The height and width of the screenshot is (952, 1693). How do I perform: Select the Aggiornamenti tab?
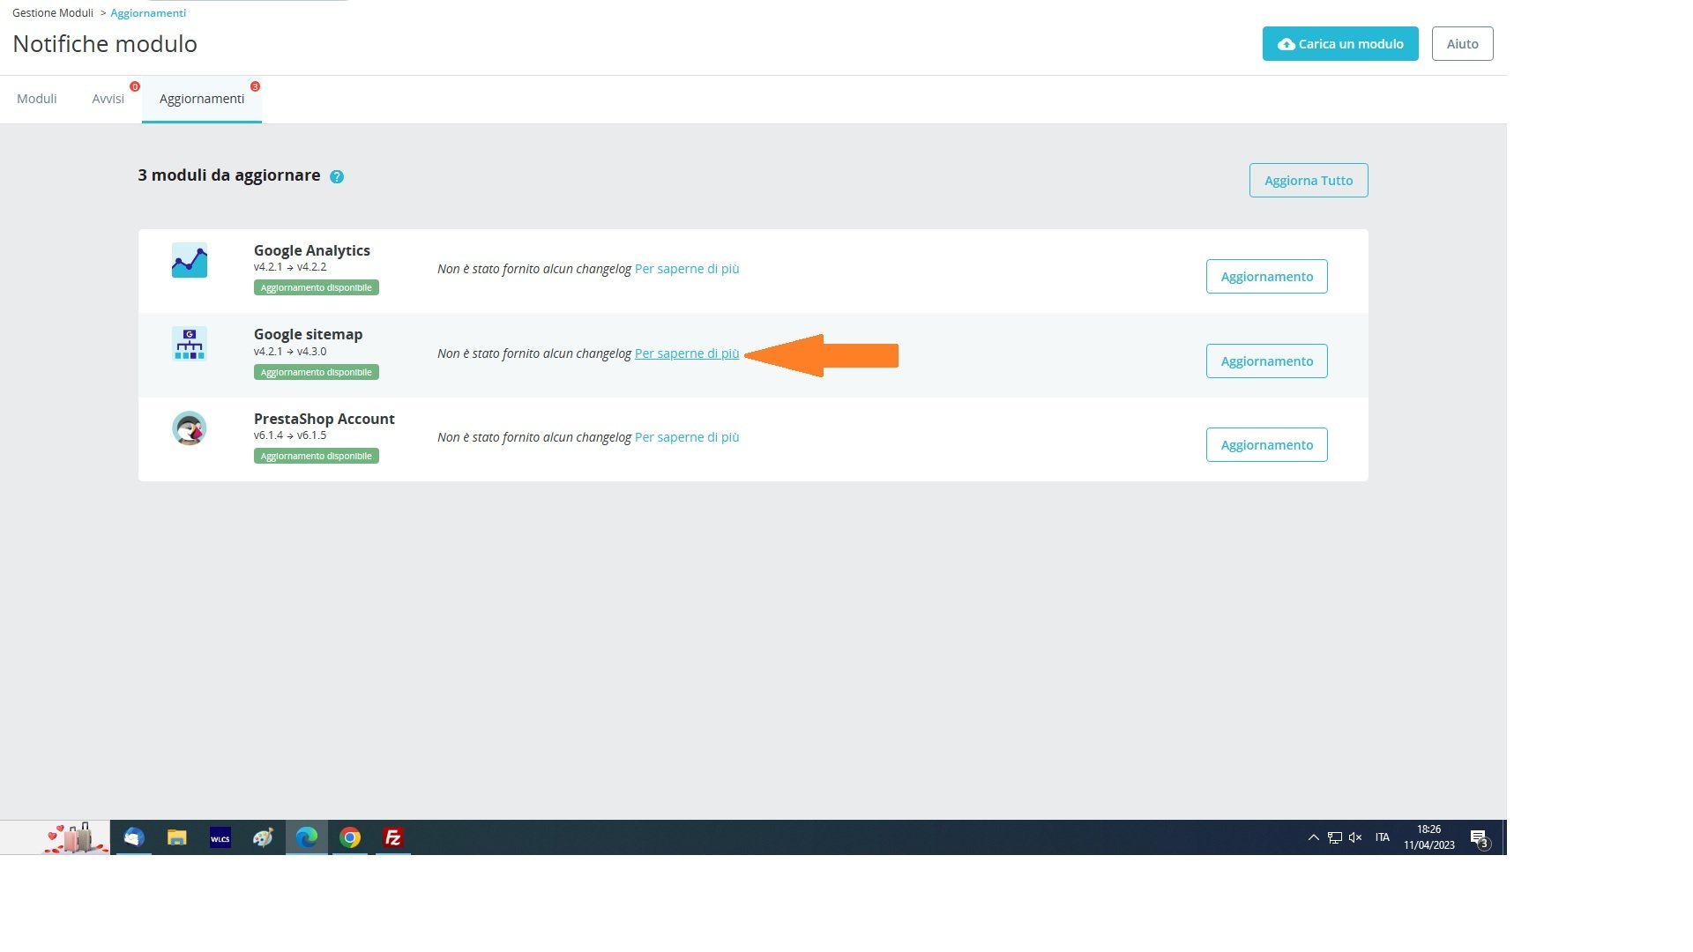pos(202,99)
